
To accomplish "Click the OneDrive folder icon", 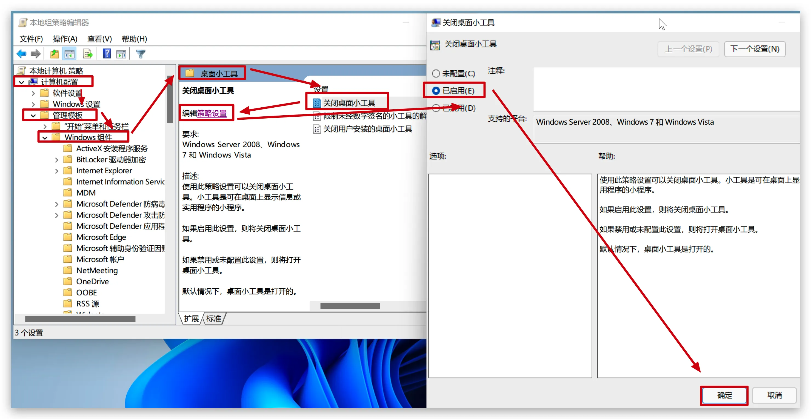I will (x=68, y=281).
